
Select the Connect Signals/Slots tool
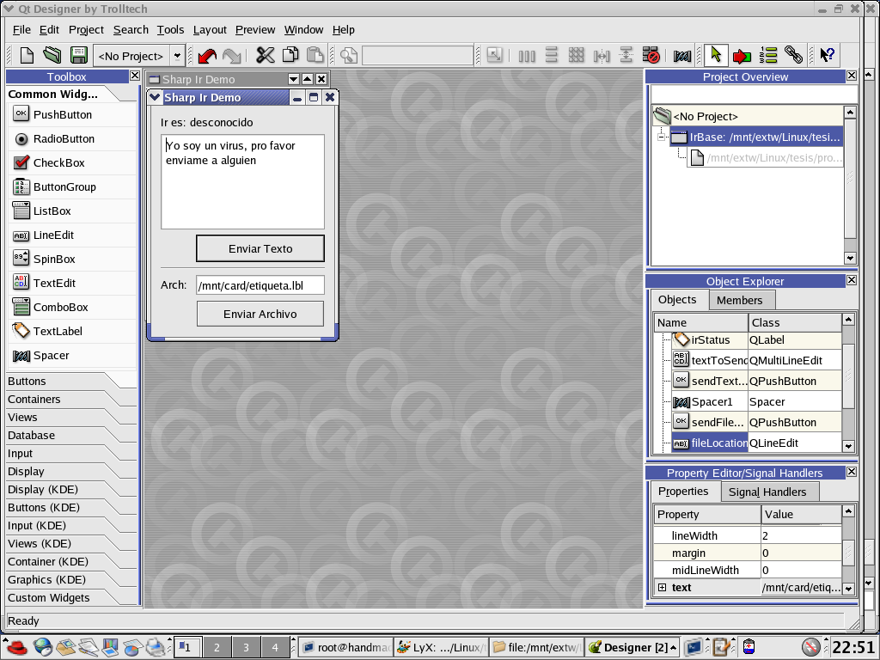click(742, 56)
